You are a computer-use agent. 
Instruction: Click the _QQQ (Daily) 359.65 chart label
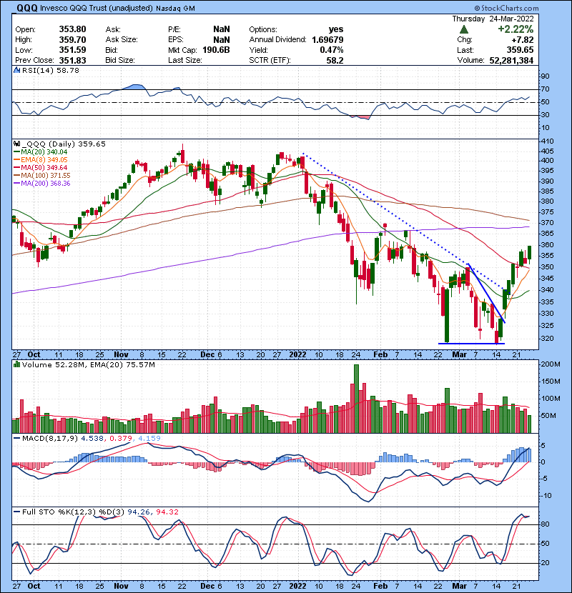(64, 144)
